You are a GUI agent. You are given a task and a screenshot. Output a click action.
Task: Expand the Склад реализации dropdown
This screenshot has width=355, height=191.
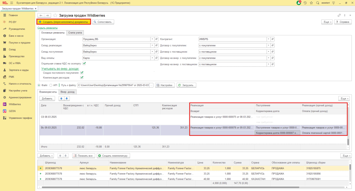point(152,45)
